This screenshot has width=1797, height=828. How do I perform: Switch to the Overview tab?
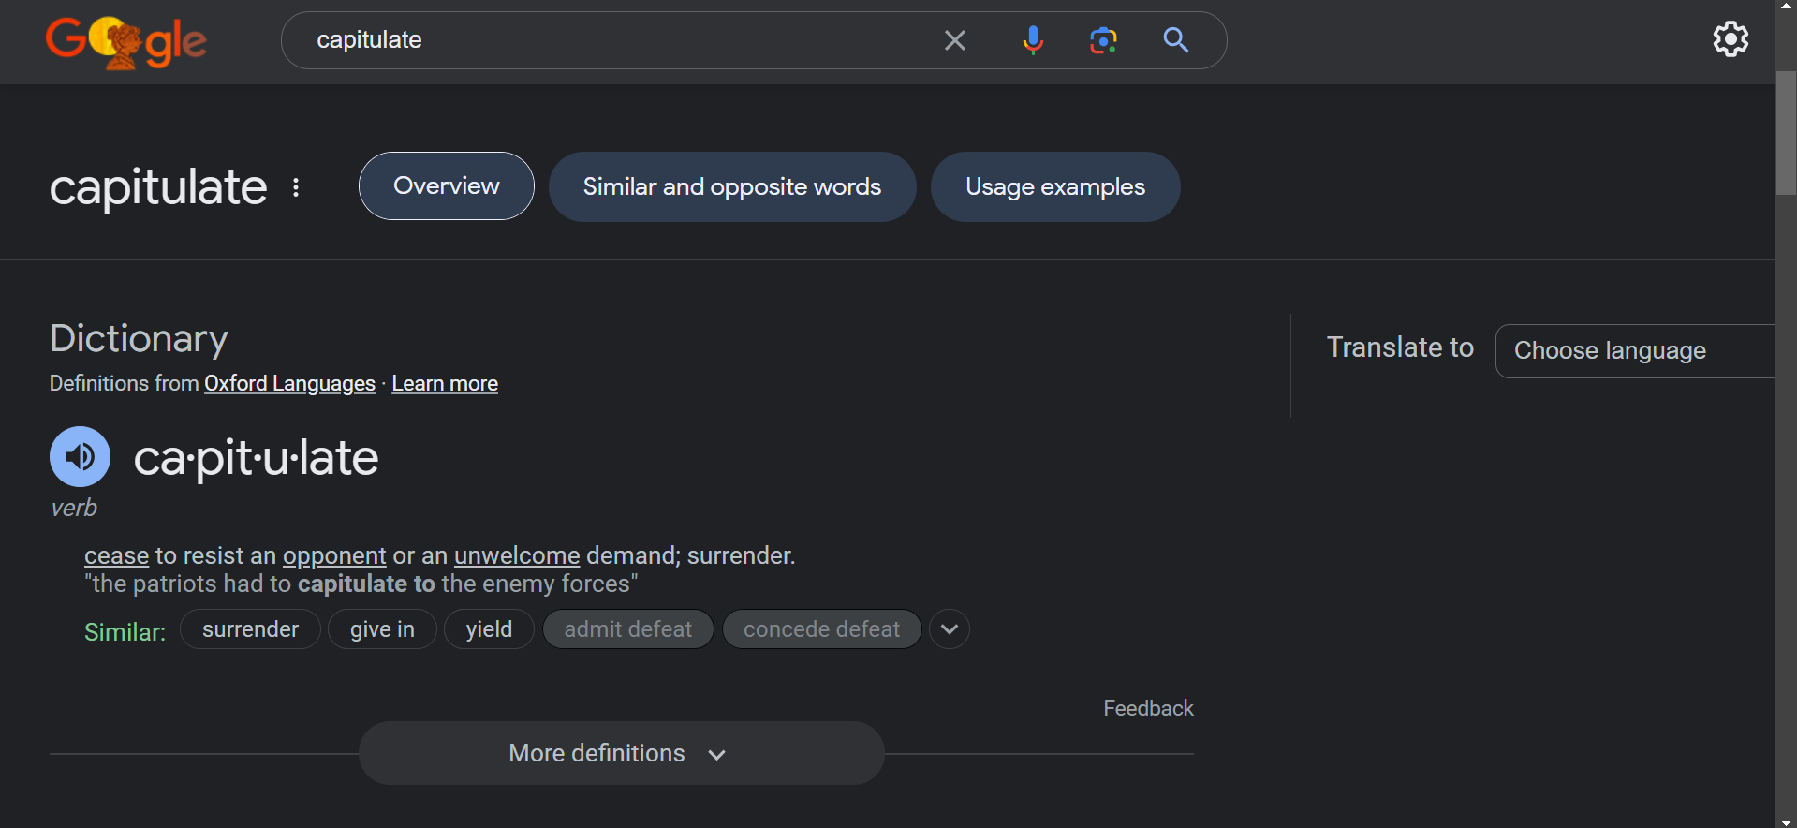pos(446,186)
